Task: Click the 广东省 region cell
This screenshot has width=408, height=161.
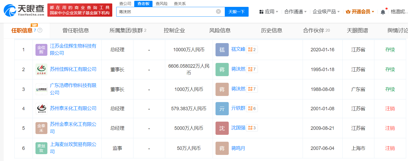Action: click(x=358, y=89)
